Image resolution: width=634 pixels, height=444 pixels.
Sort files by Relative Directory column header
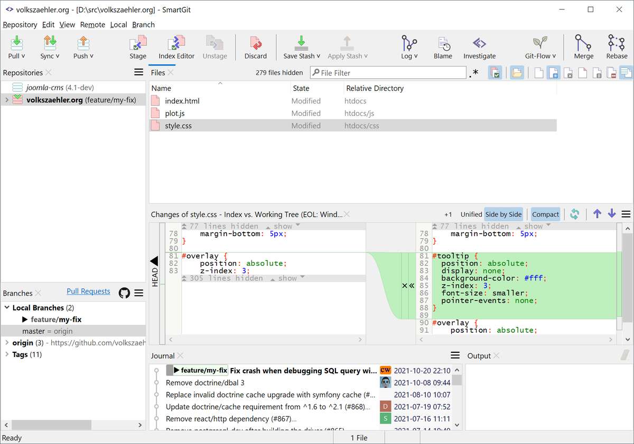click(375, 88)
